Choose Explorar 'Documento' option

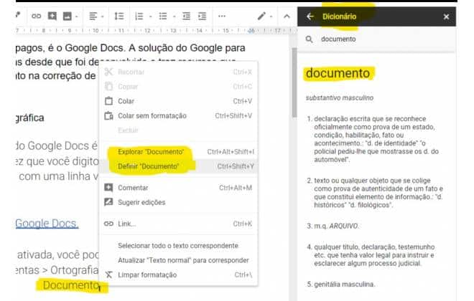pos(178,152)
